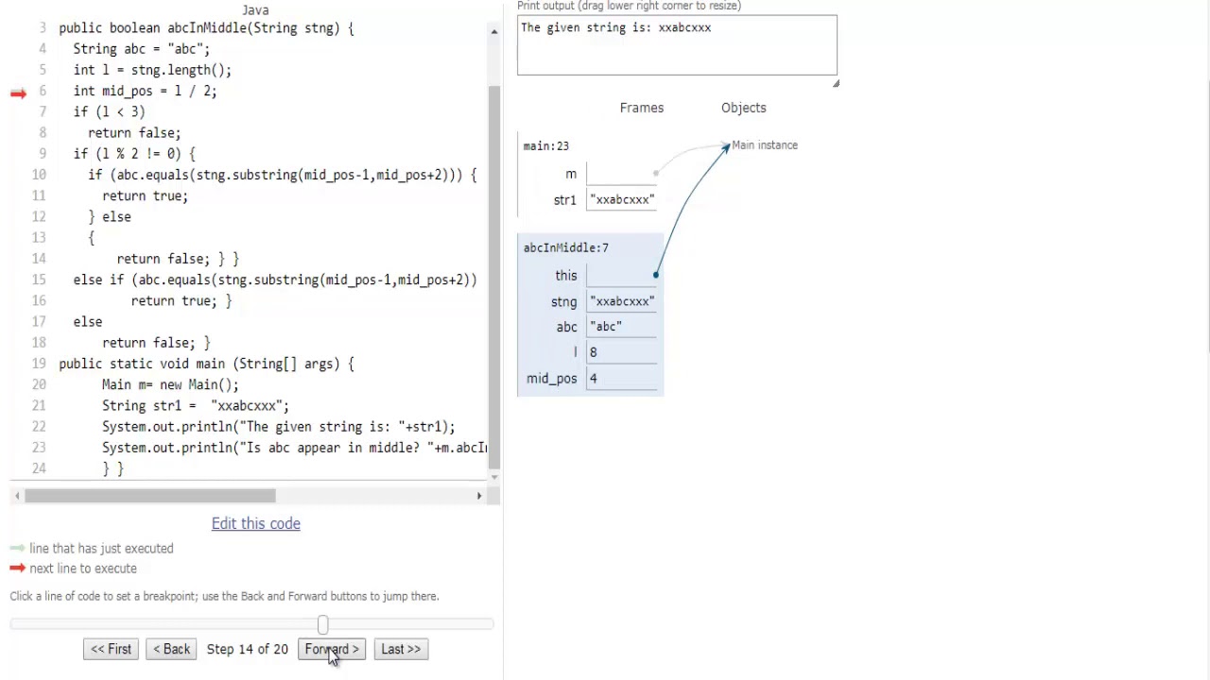The height and width of the screenshot is (680, 1210).
Task: Click the print output resize corner handle
Action: coord(835,83)
